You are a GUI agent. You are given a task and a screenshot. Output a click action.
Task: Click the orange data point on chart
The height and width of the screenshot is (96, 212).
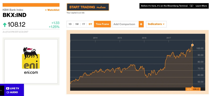192,45
